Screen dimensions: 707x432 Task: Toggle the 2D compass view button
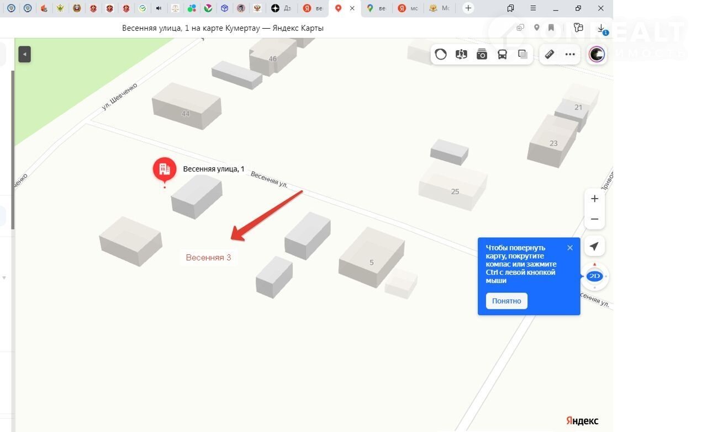[x=594, y=276]
